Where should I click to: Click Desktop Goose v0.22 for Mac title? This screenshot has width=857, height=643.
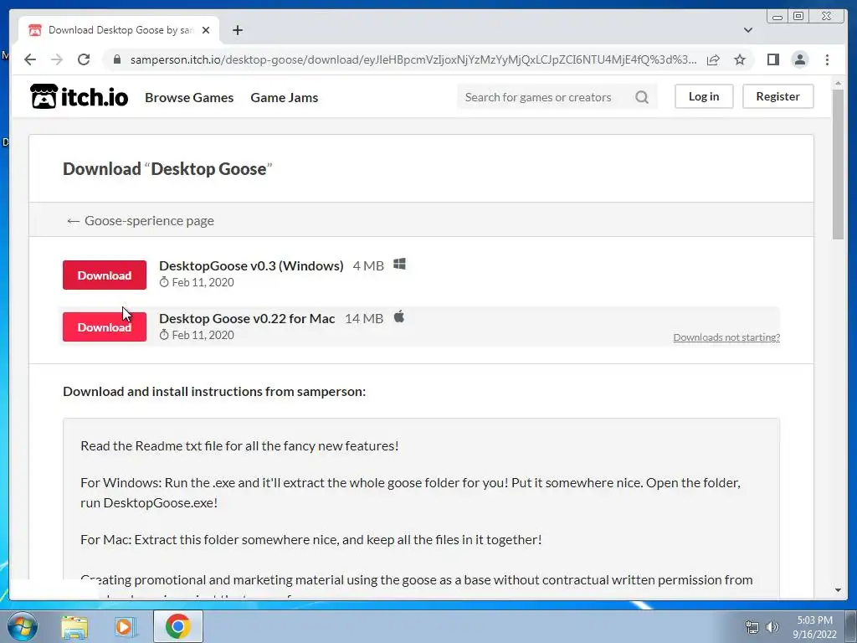[x=247, y=318]
